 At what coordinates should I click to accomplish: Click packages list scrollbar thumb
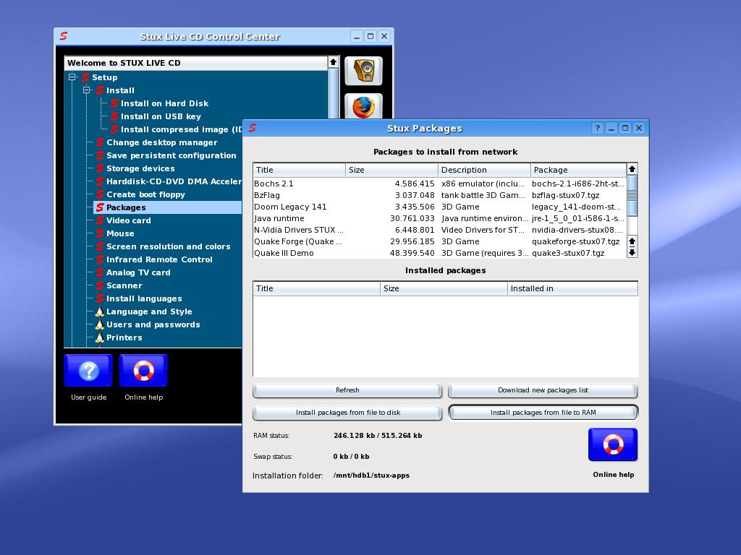pos(632,195)
